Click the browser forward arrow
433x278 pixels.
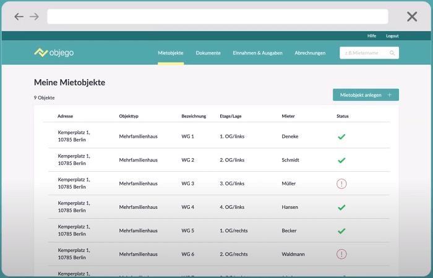pos(34,17)
